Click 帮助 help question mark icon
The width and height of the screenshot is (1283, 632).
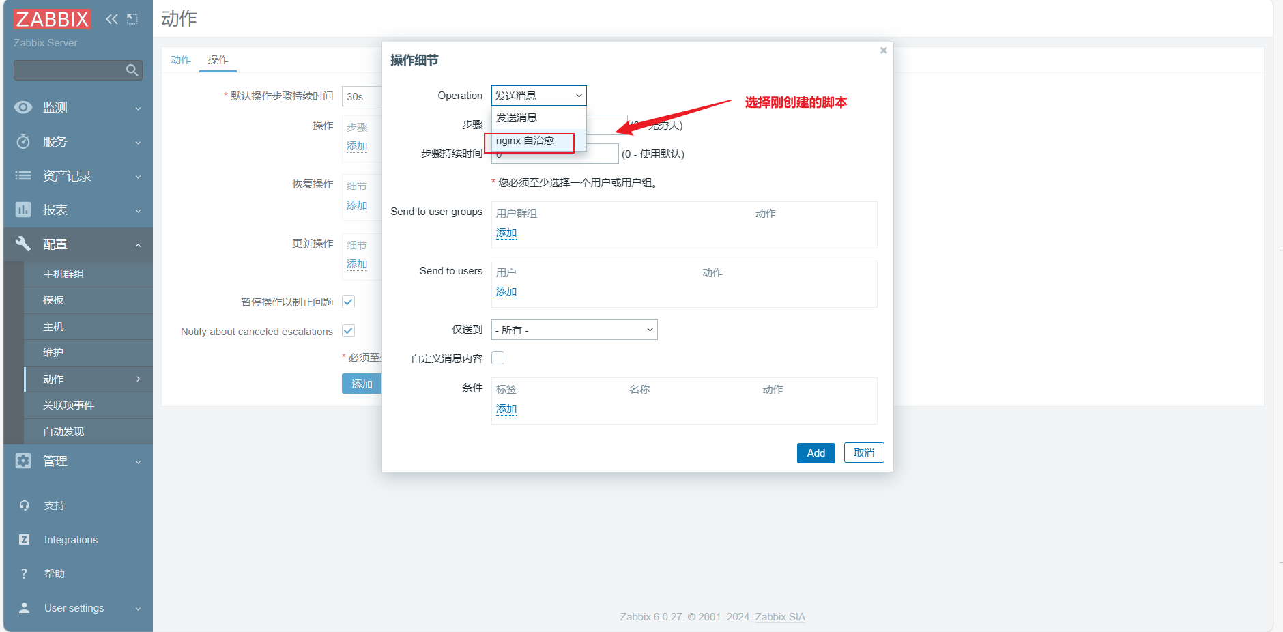[24, 574]
